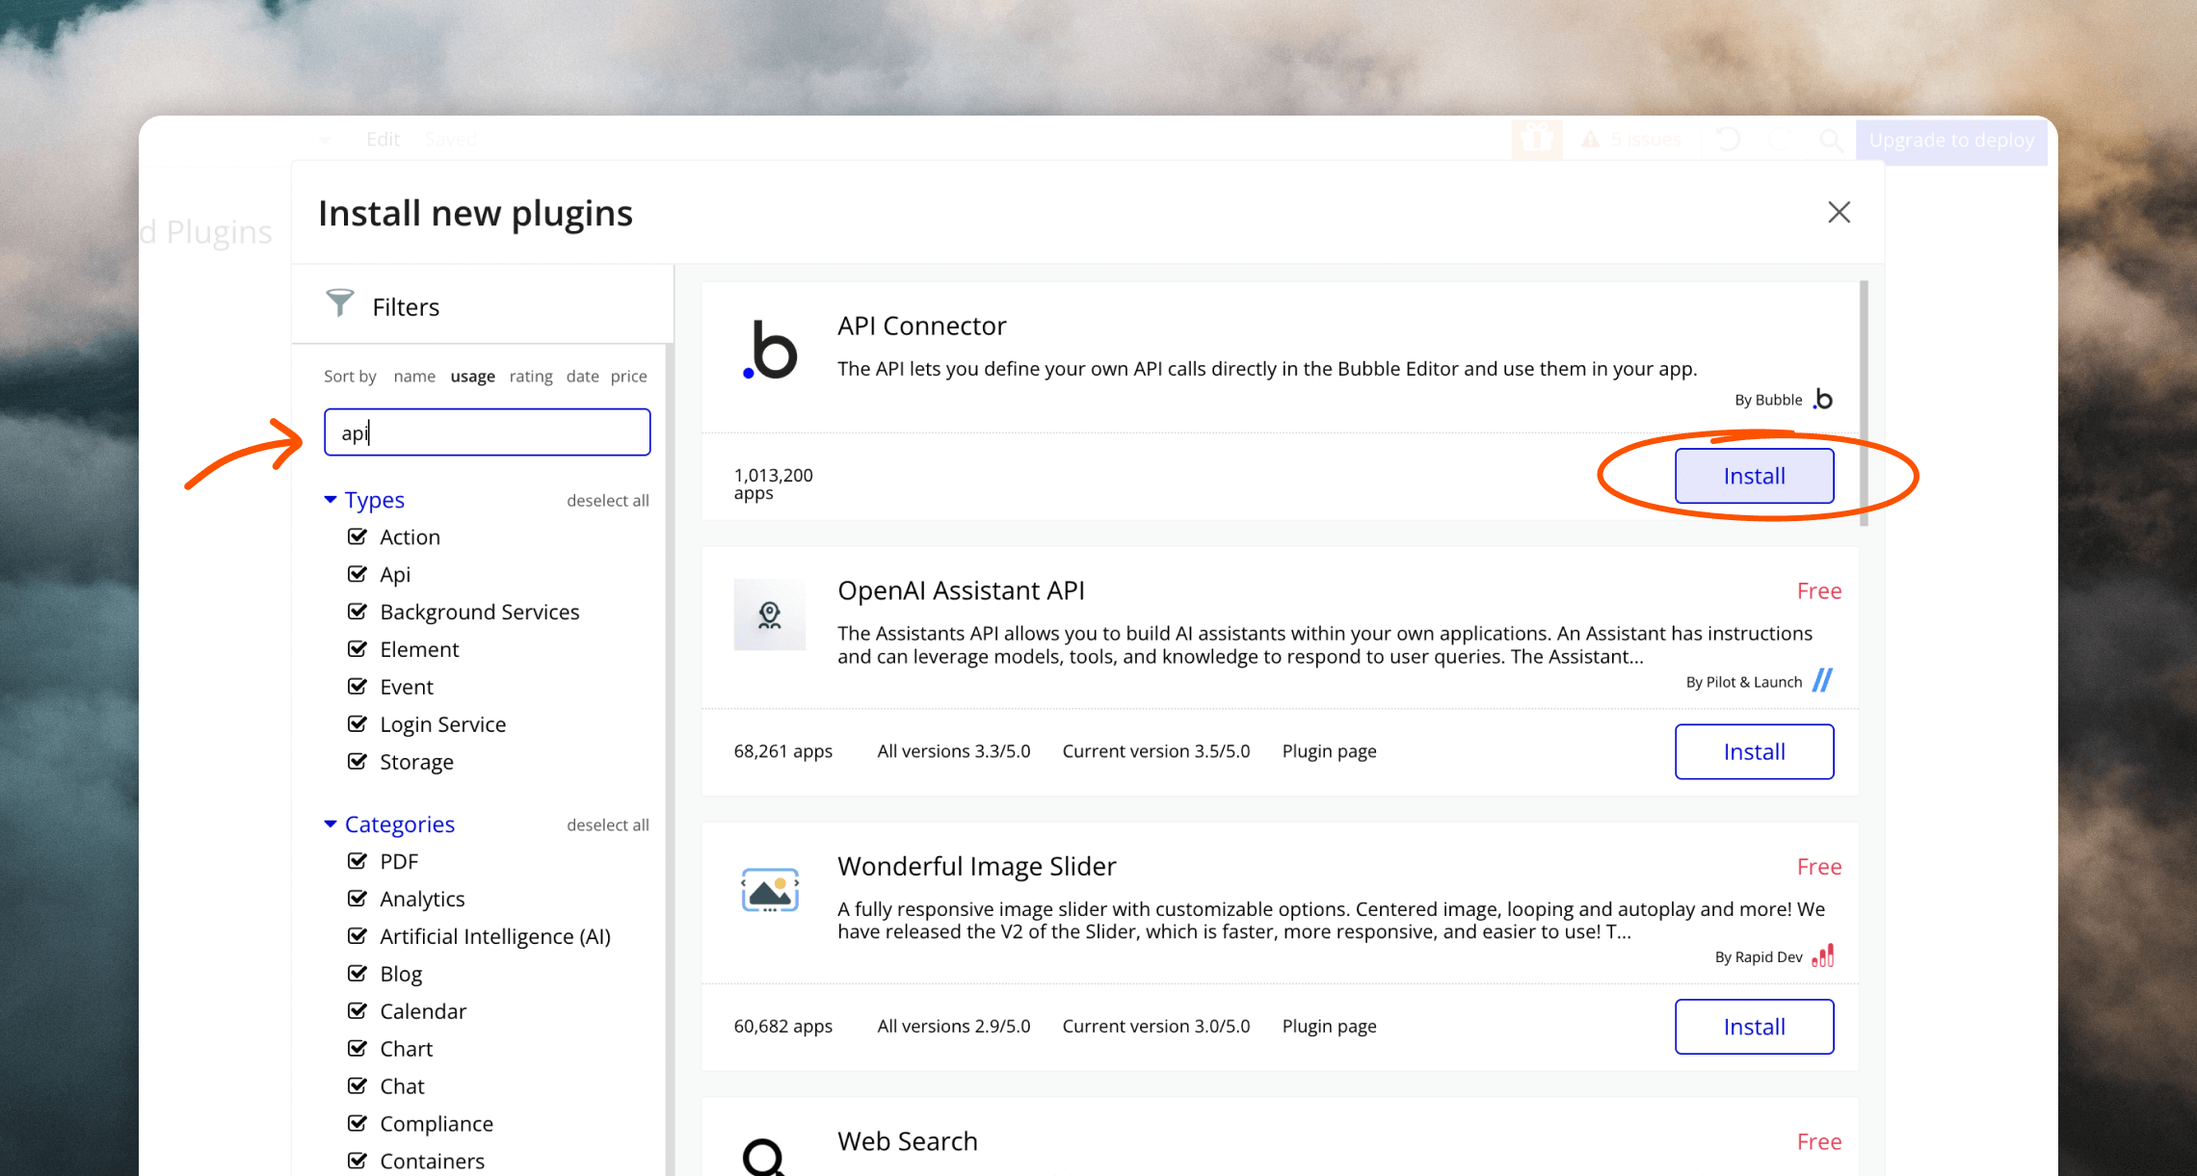Click the By Pilot & Launch author text
Screen dimensions: 2197x1176
1743,682
